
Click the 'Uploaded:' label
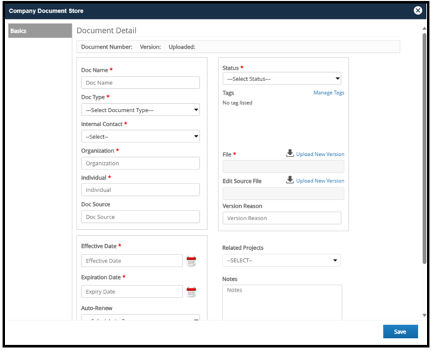182,47
